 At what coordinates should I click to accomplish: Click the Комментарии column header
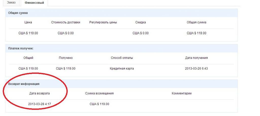click(182, 94)
